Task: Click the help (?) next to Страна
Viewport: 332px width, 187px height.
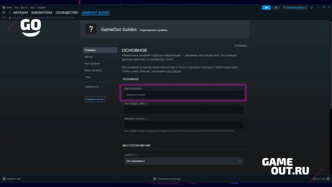Action: tap(135, 155)
